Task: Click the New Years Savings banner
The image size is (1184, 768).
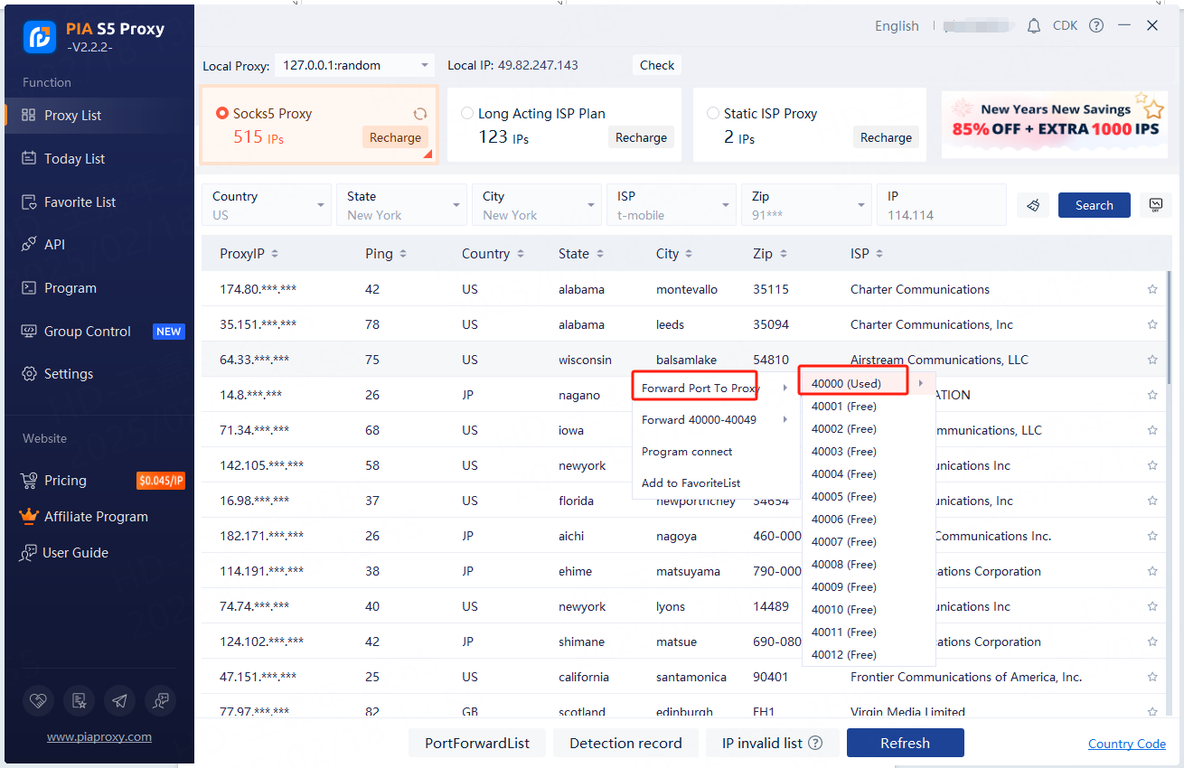Action: [x=1055, y=124]
